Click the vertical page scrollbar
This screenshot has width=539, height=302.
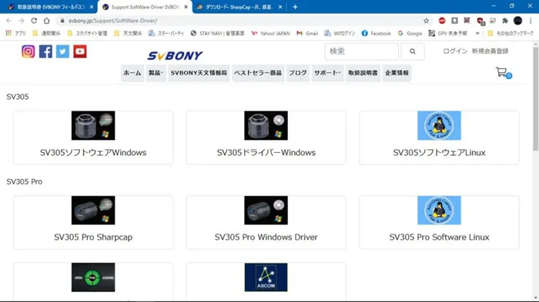(x=536, y=99)
